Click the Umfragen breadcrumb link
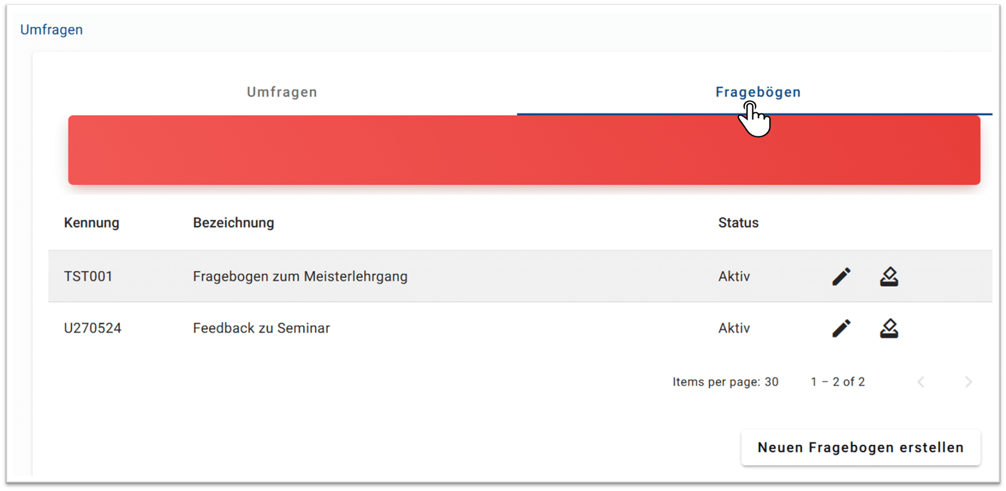1006x491 pixels. click(51, 29)
